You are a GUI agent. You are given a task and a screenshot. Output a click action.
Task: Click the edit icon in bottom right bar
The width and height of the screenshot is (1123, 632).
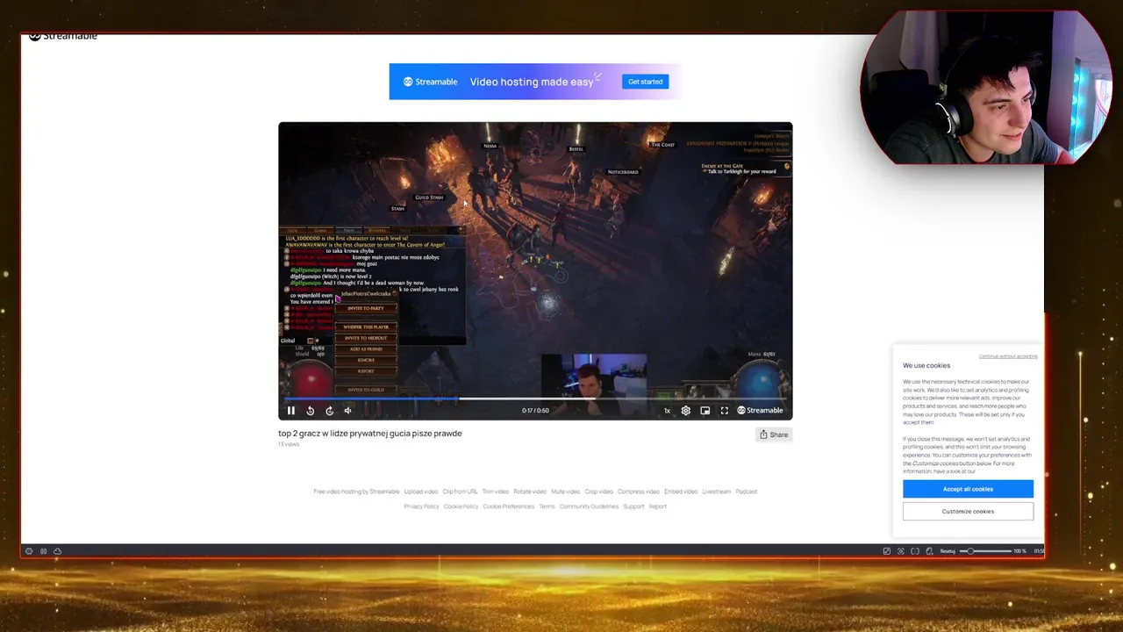click(x=887, y=551)
